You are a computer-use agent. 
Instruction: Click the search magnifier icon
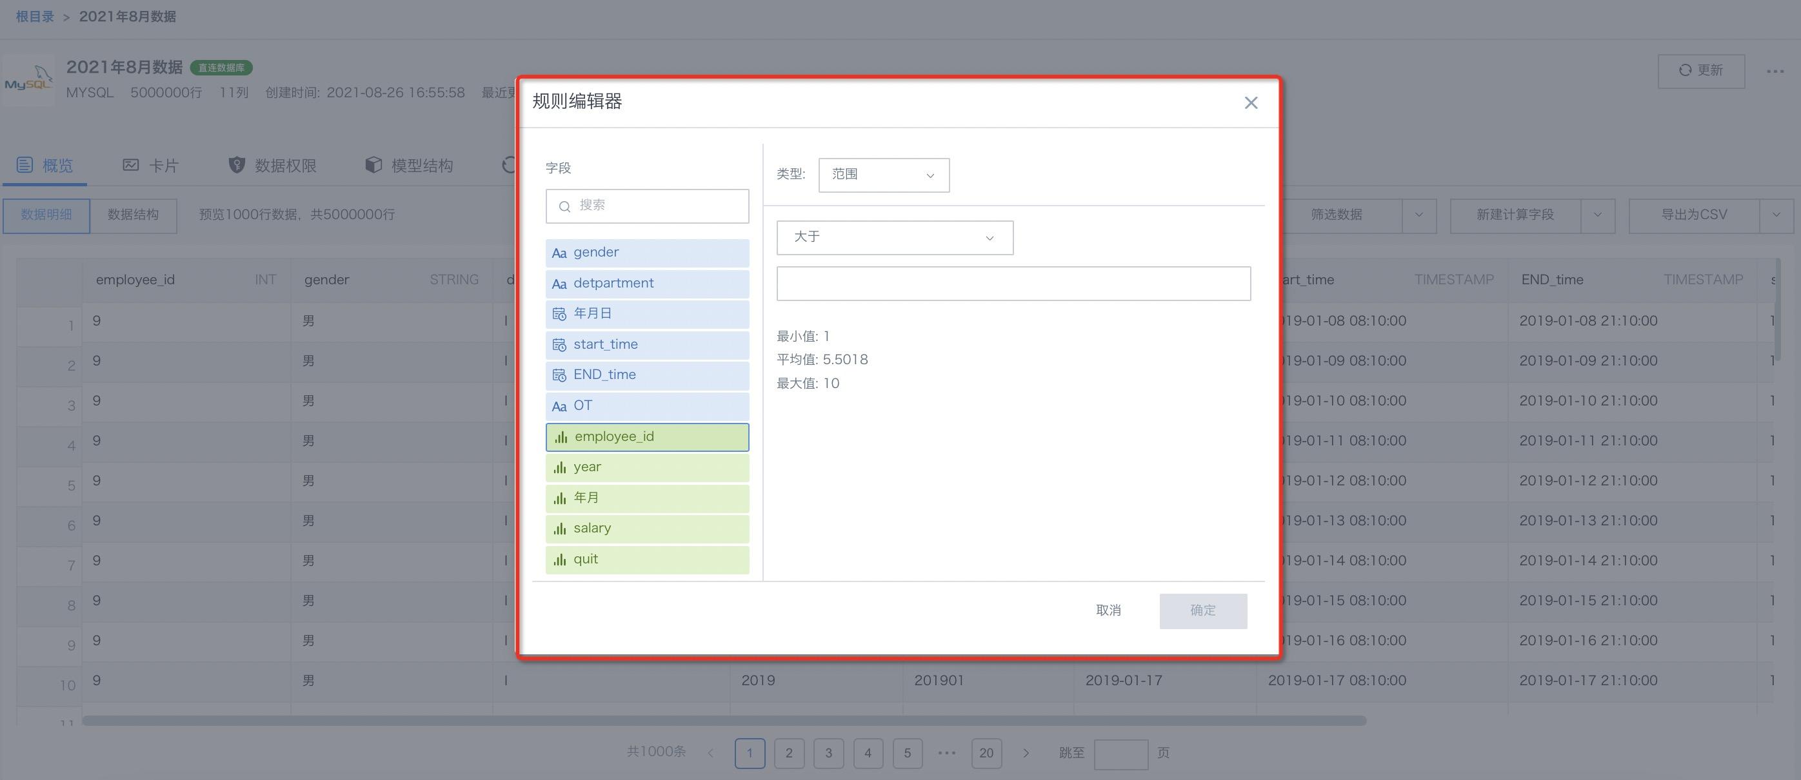click(564, 206)
